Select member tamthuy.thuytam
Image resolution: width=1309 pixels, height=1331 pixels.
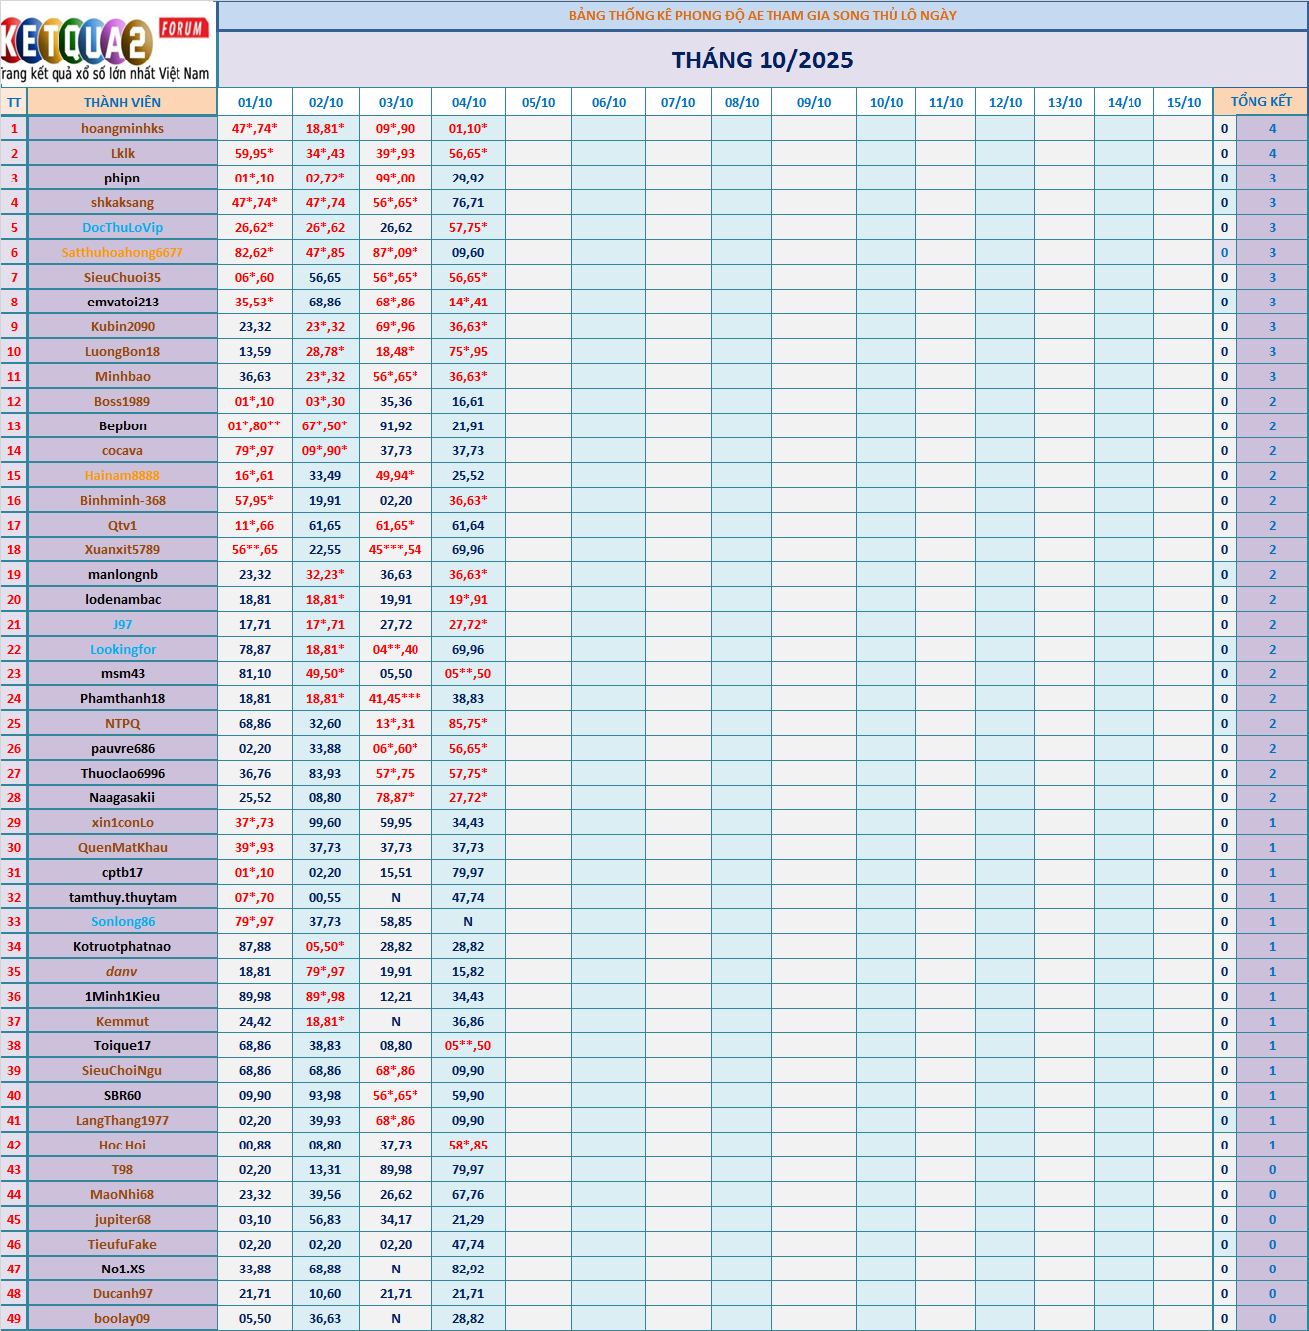122,897
